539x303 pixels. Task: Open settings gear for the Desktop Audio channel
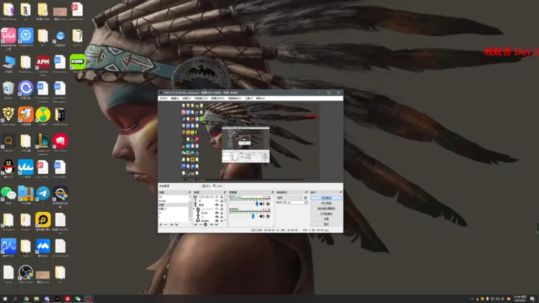click(268, 216)
